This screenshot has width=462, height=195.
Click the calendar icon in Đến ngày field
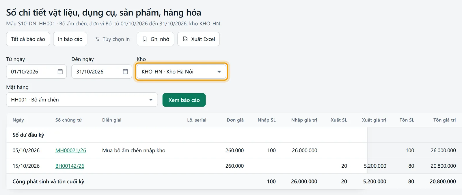click(125, 72)
